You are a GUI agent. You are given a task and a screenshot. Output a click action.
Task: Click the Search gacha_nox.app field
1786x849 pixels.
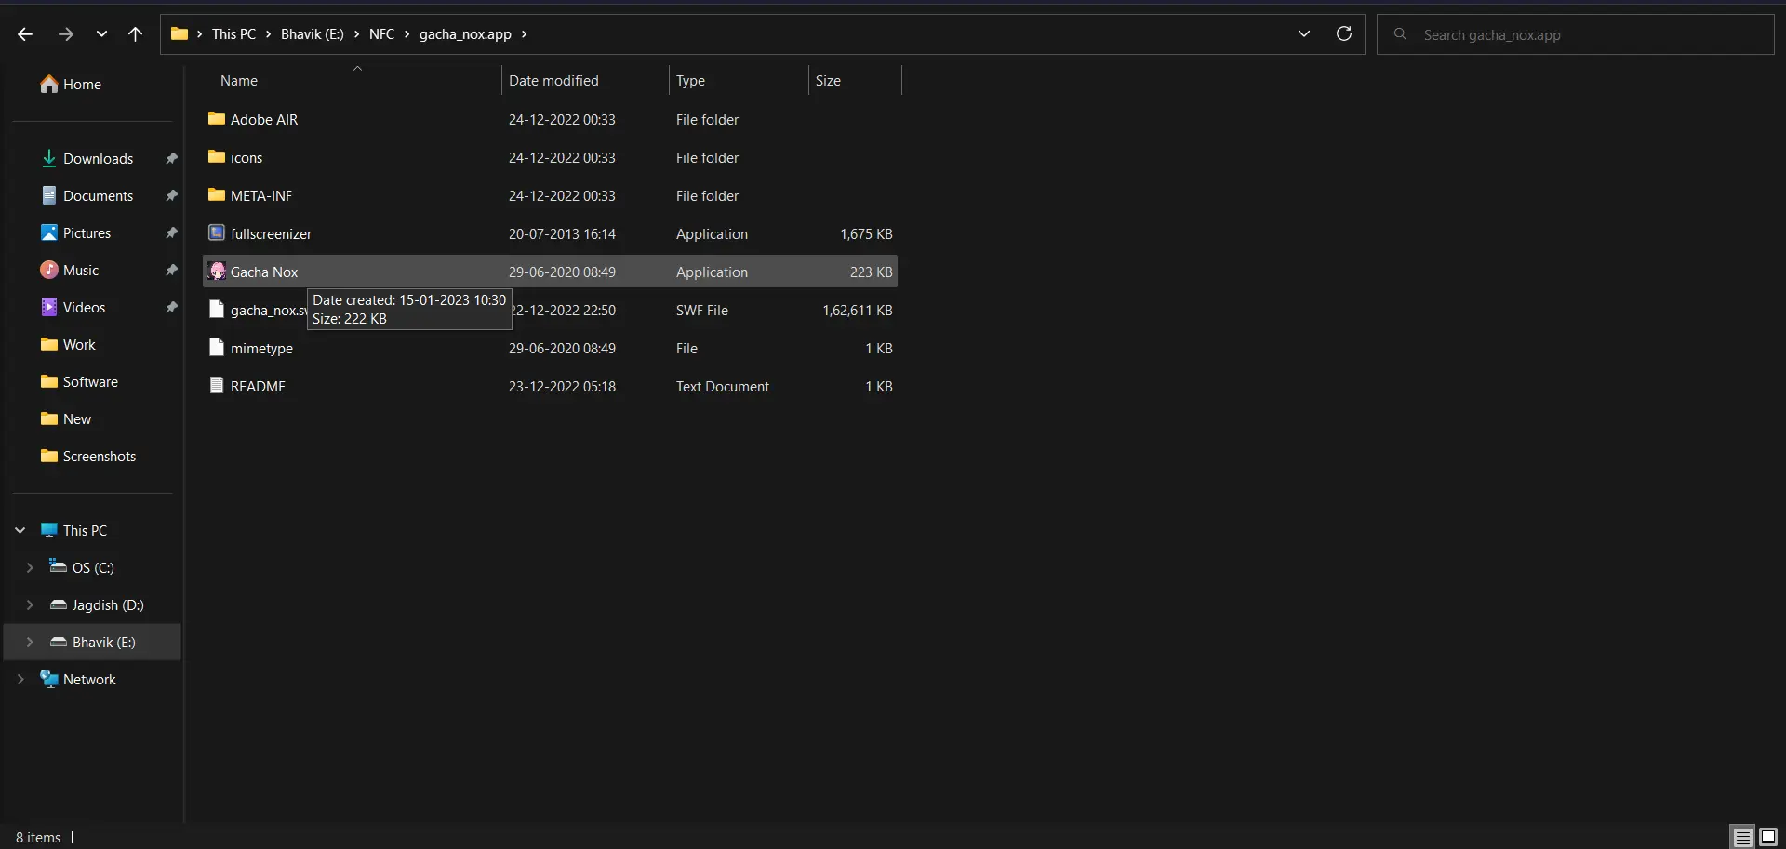(1581, 35)
